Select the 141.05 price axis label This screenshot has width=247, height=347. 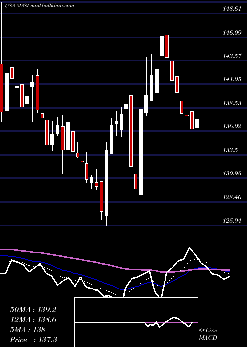click(x=232, y=79)
